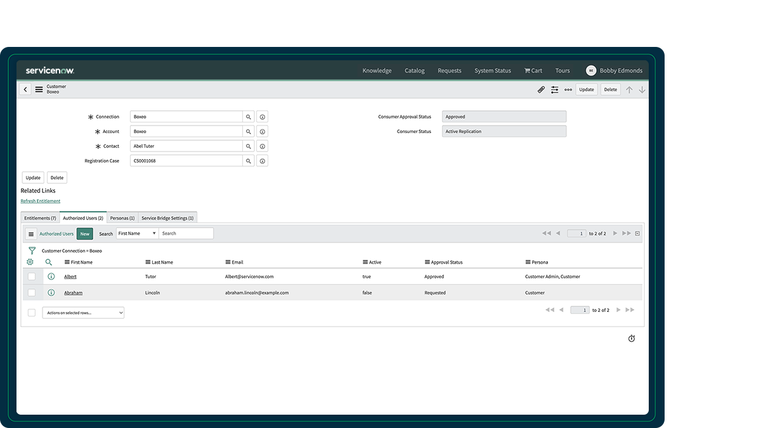This screenshot has width=761, height=428.
Task: Open the personalize form sliders icon
Action: 554,89
